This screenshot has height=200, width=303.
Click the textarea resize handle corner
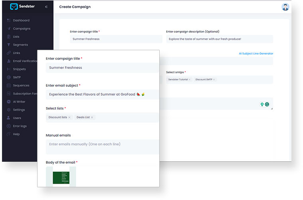[x=272, y=109]
